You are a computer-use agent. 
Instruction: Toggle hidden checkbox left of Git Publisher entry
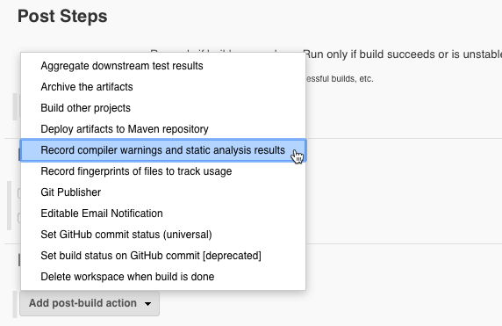19,193
